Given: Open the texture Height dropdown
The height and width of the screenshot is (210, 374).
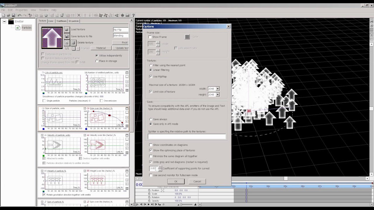Looking at the screenshot, I should coord(217,94).
